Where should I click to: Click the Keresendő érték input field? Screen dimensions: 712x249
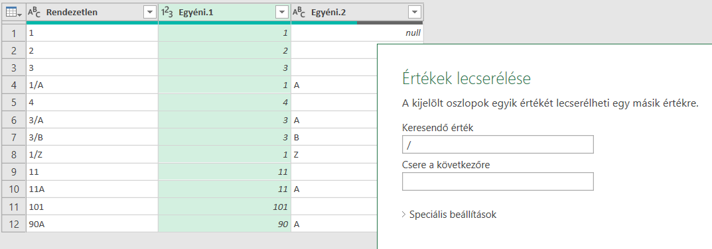pyautogui.click(x=498, y=144)
